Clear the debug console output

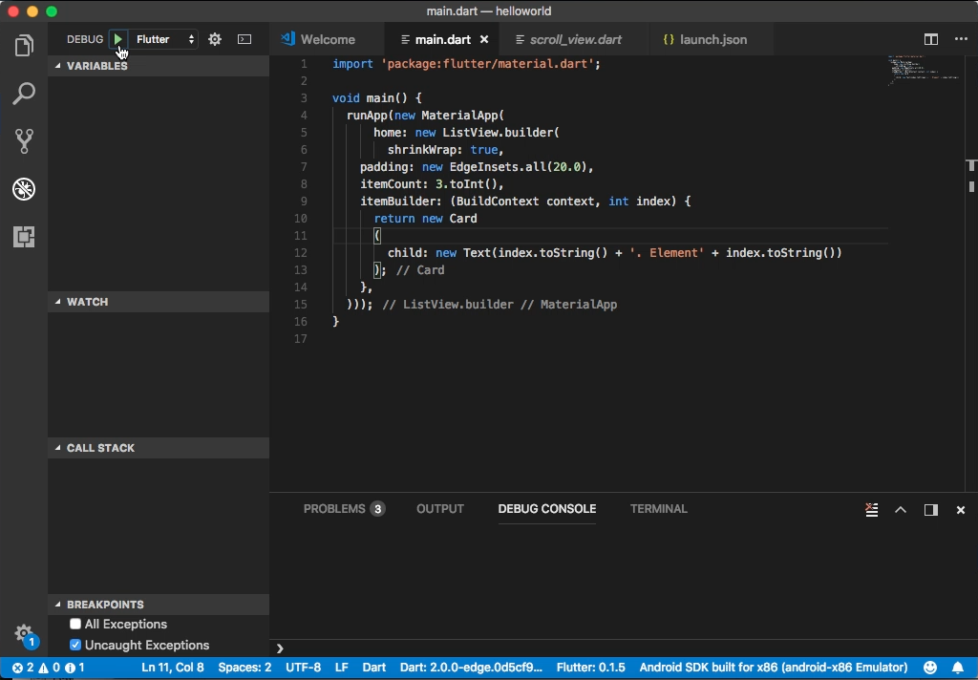(871, 510)
